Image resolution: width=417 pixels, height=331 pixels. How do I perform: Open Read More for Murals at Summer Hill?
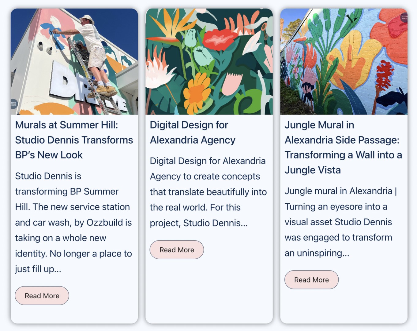tap(42, 296)
